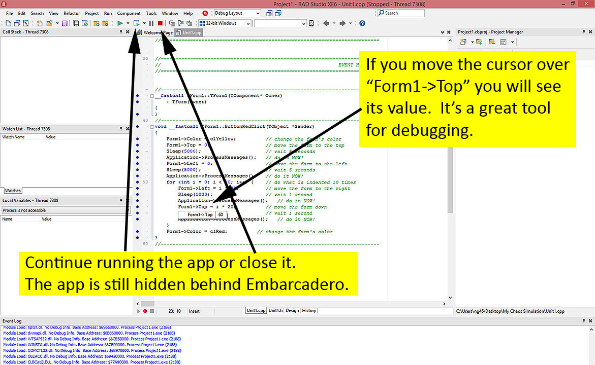Click macro play triangle in editor status bar
This screenshot has width=595, height=365.
click(x=139, y=311)
